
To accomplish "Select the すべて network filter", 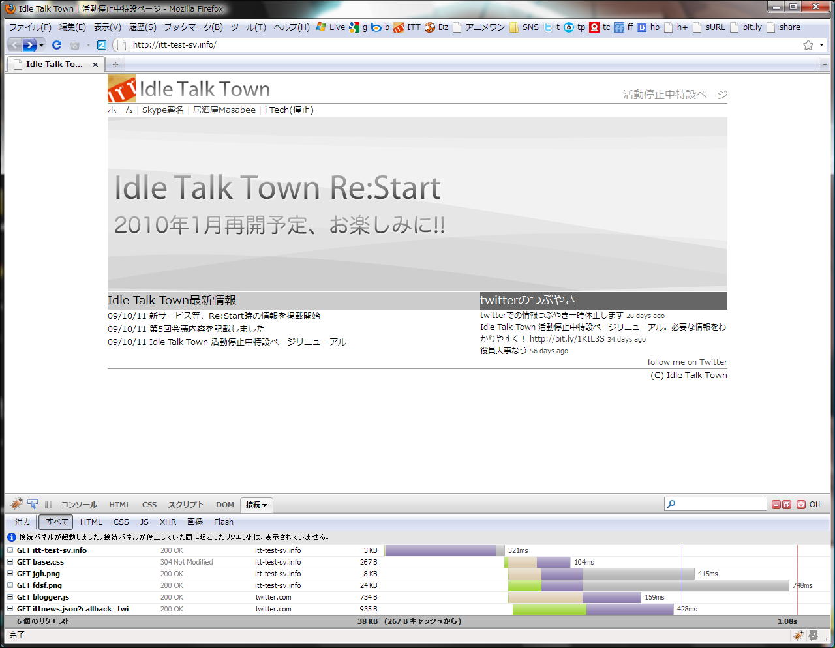I will coord(57,522).
